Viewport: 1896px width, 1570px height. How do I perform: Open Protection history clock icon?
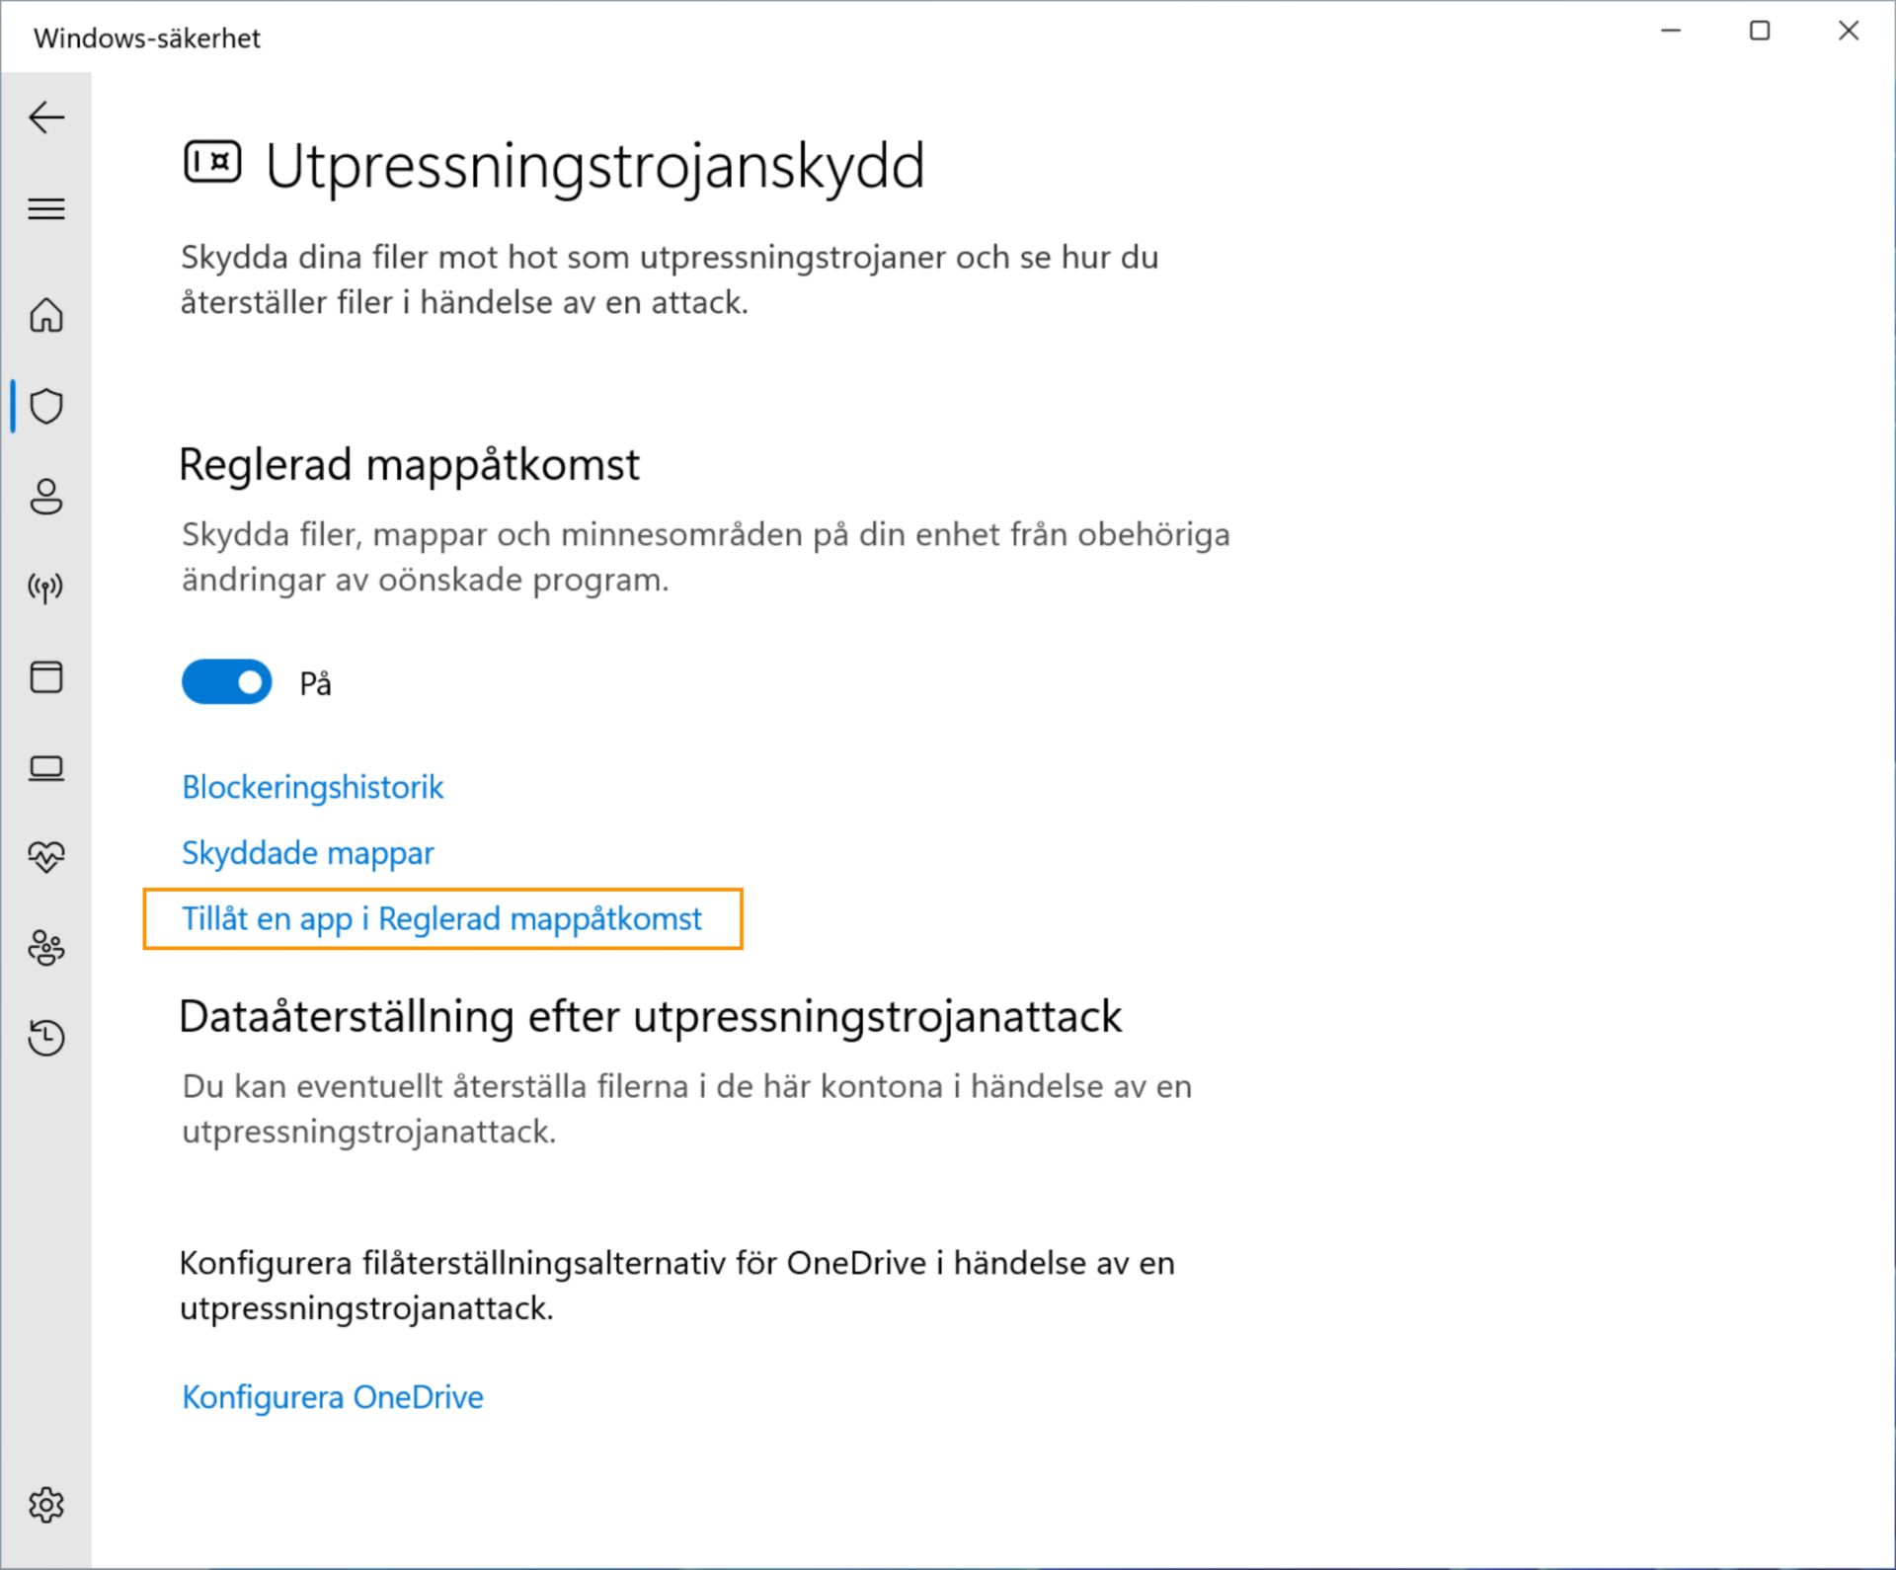46,1038
